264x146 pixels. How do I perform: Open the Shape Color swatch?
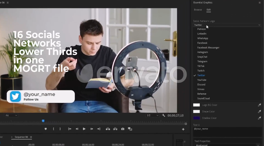click(x=196, y=112)
